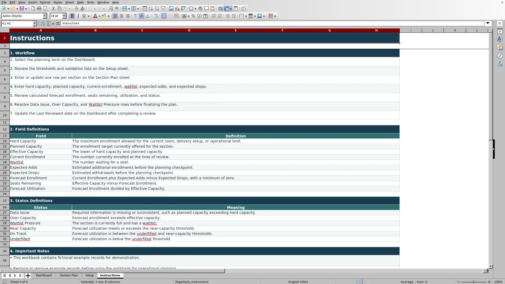505x284 pixels.
Task: Click the Increase Indent icon
Action: [228, 16]
